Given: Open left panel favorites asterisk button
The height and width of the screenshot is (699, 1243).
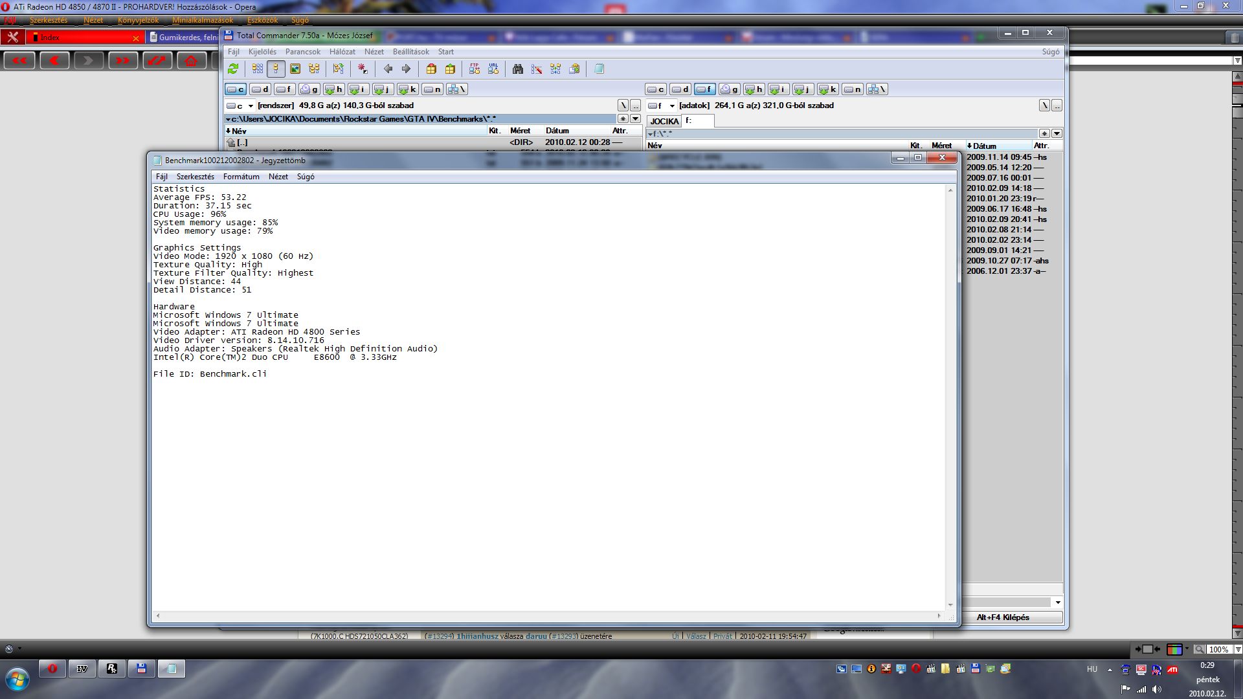Looking at the screenshot, I should pos(623,118).
